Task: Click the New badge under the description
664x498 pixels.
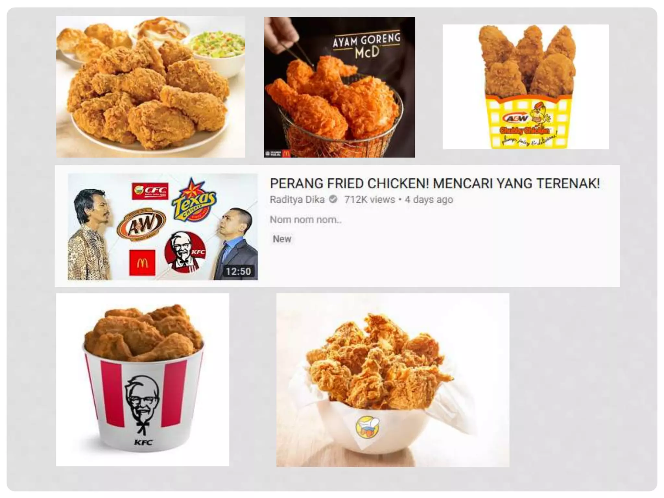Action: [x=282, y=239]
